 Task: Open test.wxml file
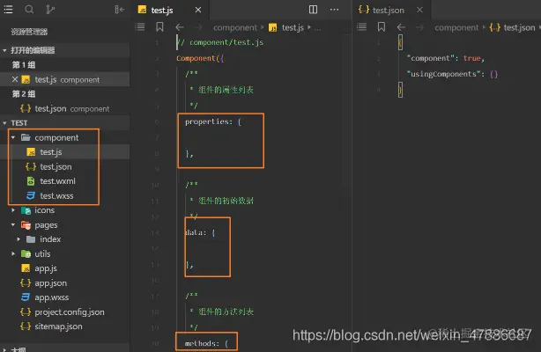click(65, 181)
